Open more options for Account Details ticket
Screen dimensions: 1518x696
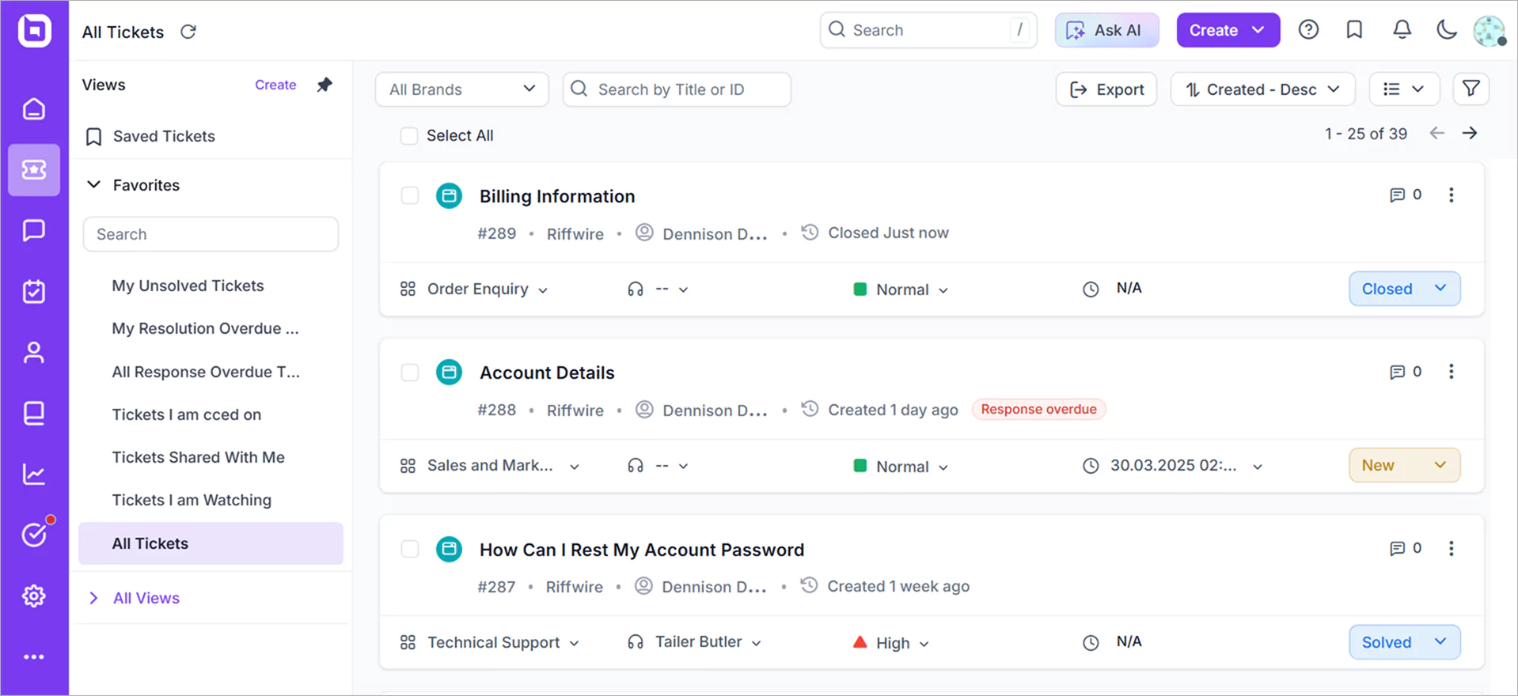pyautogui.click(x=1452, y=371)
